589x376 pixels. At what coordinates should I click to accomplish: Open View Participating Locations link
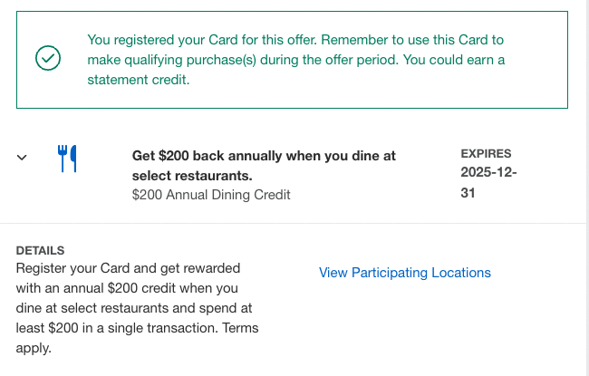(404, 273)
